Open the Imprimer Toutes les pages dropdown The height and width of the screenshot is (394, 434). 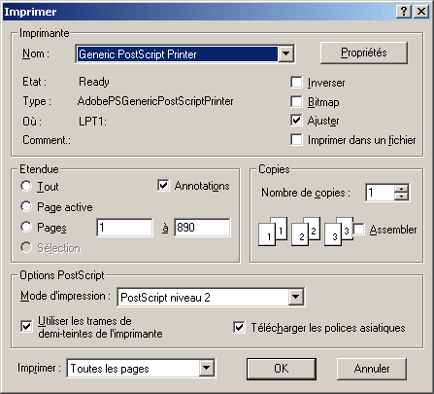[206, 368]
